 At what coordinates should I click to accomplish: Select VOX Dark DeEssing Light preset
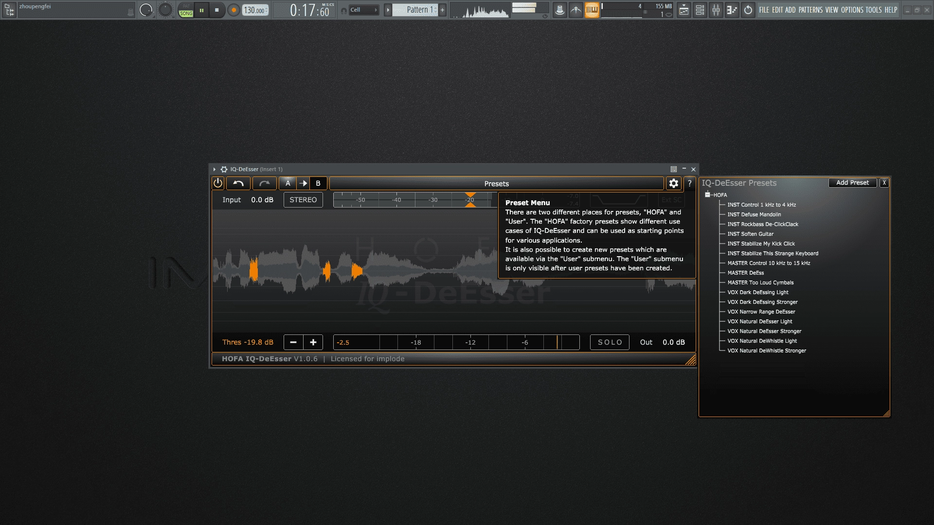tap(758, 292)
